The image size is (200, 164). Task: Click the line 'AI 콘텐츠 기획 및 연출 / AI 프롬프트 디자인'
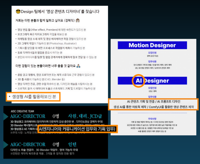click(154, 102)
